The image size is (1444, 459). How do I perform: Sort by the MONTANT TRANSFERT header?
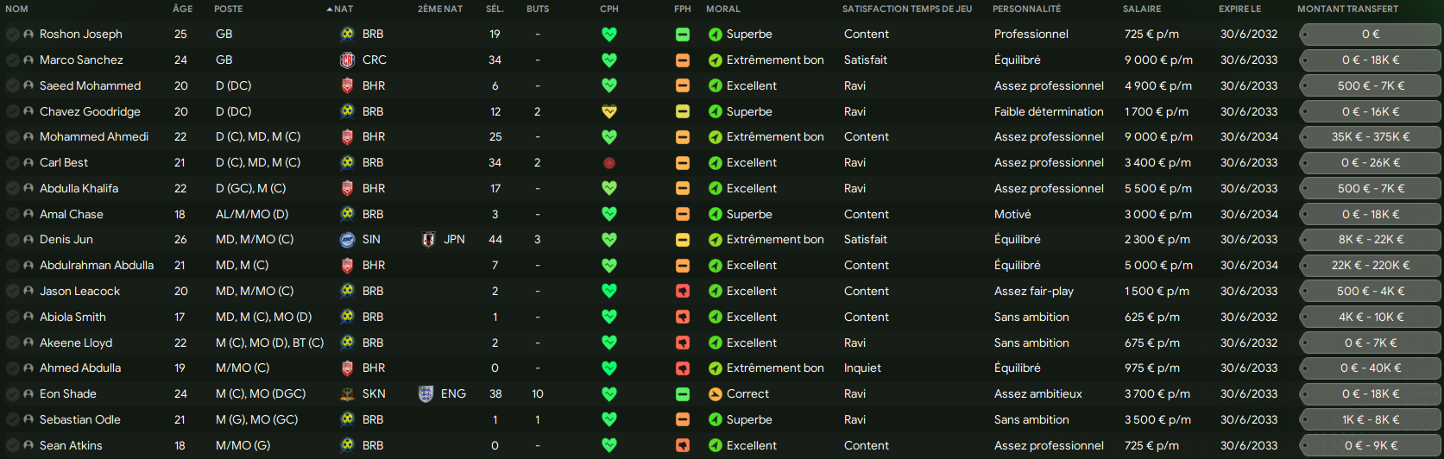(x=1347, y=9)
